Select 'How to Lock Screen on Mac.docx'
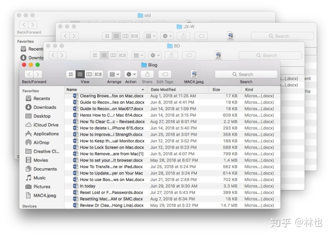Screen dimensions: 331x236 click(172, 148)
